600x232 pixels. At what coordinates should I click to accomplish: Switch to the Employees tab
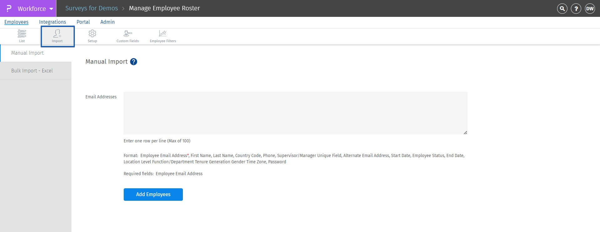pos(16,22)
